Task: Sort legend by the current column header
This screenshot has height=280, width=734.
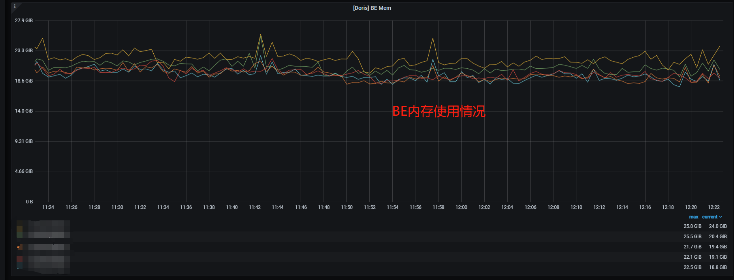Action: click(710, 217)
